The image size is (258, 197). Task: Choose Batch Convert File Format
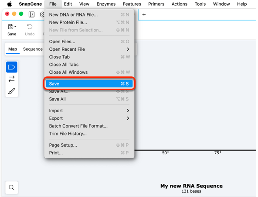(x=78, y=126)
